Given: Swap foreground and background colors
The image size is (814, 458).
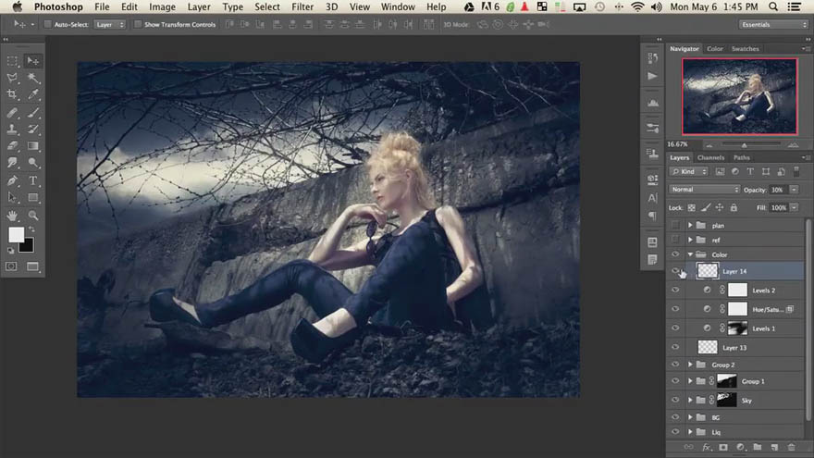Looking at the screenshot, I should pyautogui.click(x=31, y=229).
